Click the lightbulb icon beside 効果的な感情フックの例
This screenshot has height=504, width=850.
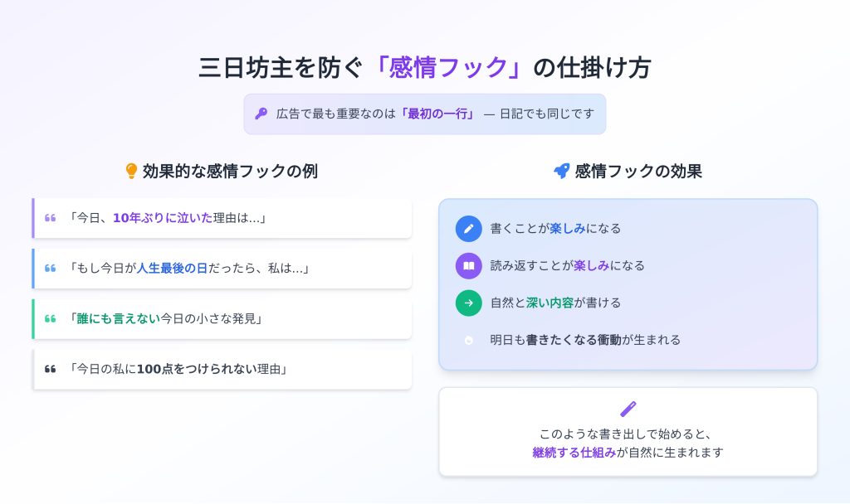coord(130,172)
